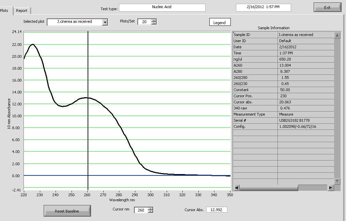Click the Sample Information scroll down arrow

point(337,181)
